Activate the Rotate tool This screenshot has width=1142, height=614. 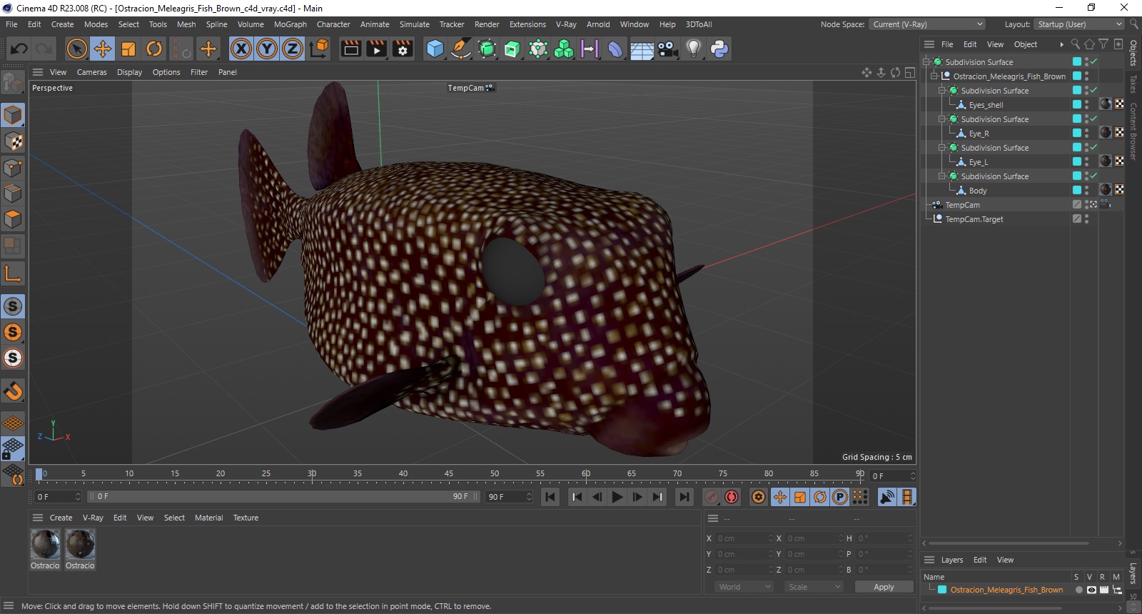coord(154,49)
